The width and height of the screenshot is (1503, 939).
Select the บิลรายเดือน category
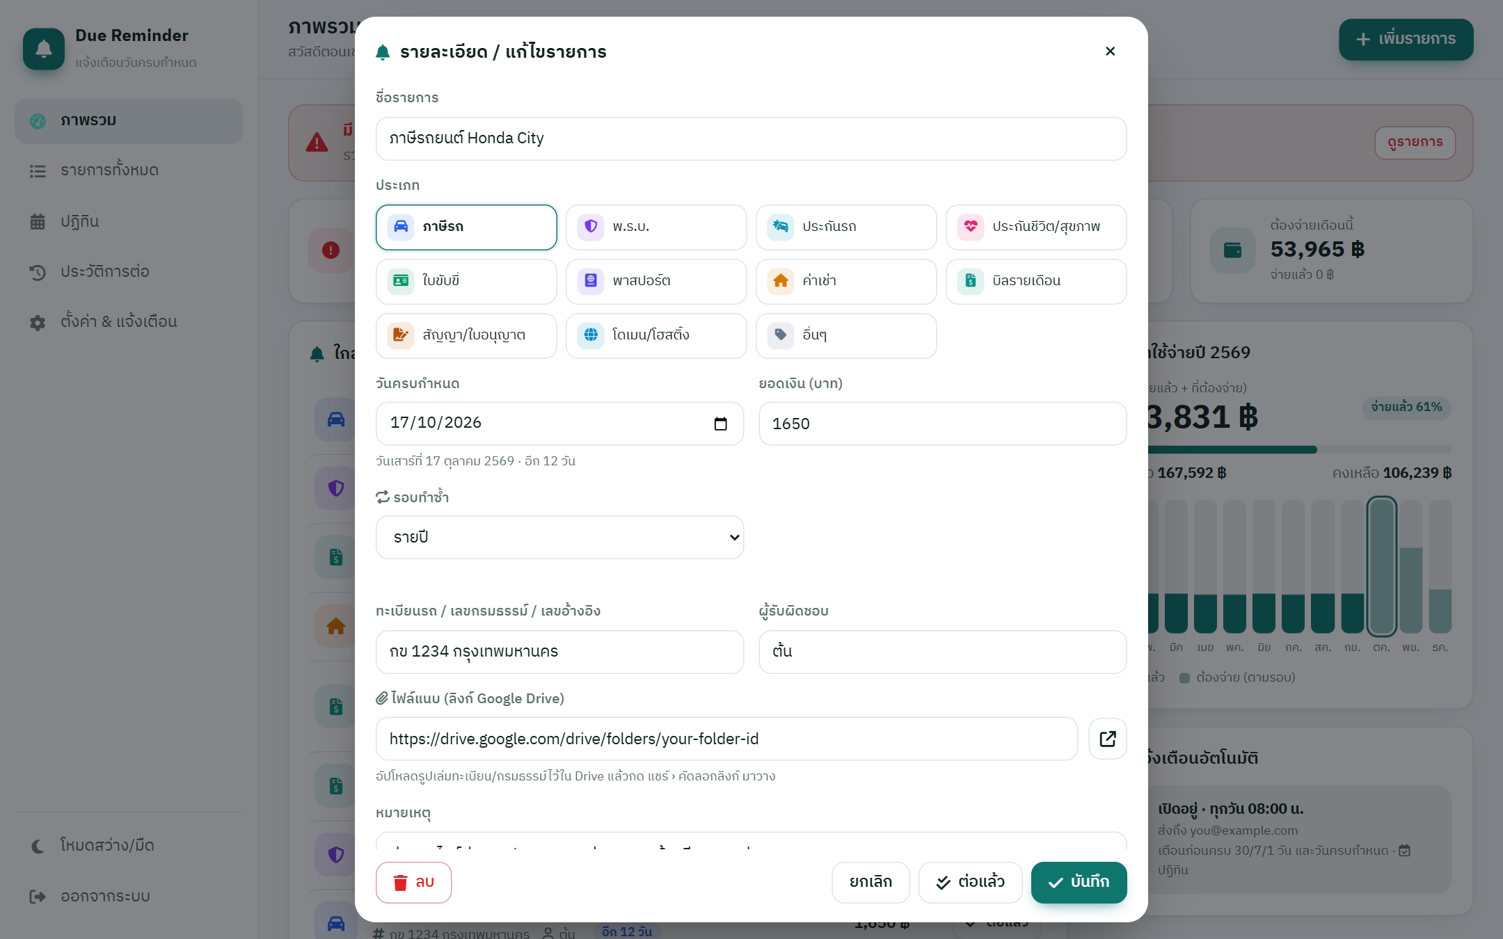(x=1036, y=281)
